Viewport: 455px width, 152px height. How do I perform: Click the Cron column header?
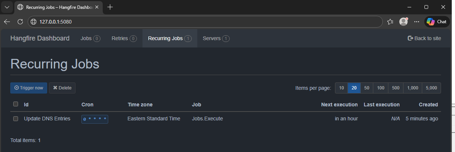click(87, 105)
